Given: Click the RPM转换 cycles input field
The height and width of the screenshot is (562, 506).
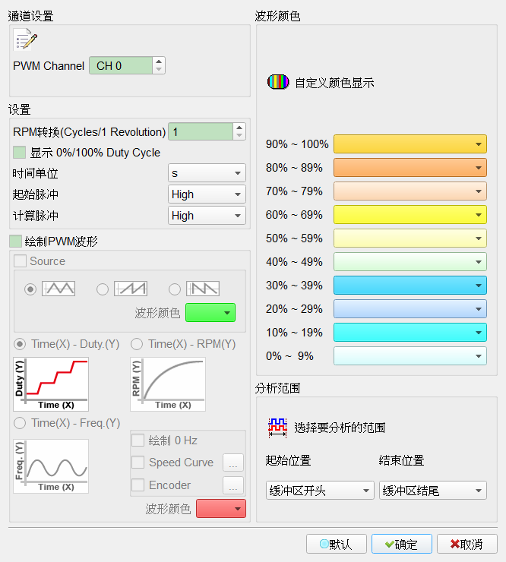Looking at the screenshot, I should pyautogui.click(x=201, y=132).
